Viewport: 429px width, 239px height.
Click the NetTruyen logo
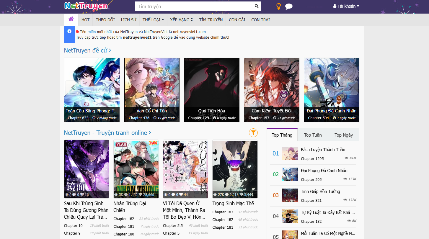(x=86, y=6)
